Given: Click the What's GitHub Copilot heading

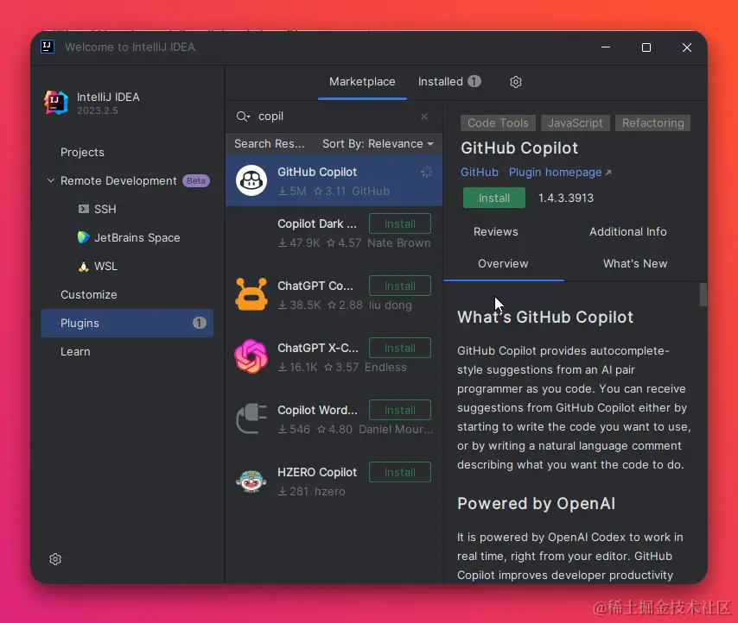Looking at the screenshot, I should [545, 318].
